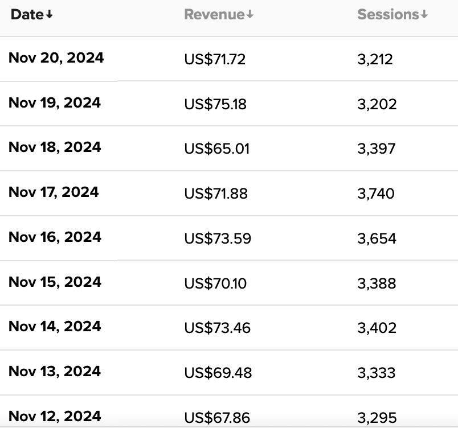
Task: Click the Revenue sort arrow icon
Action: point(250,14)
